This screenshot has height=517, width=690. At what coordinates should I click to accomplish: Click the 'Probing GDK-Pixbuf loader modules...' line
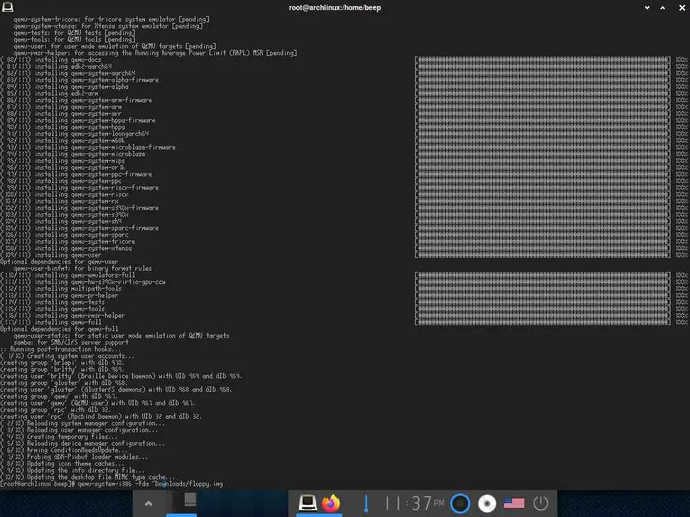click(x=74, y=457)
